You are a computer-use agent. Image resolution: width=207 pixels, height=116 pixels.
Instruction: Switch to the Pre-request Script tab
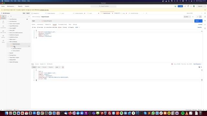[x=62, y=24]
